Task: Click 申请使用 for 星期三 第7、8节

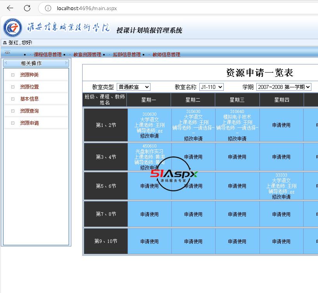Action: (x=237, y=214)
